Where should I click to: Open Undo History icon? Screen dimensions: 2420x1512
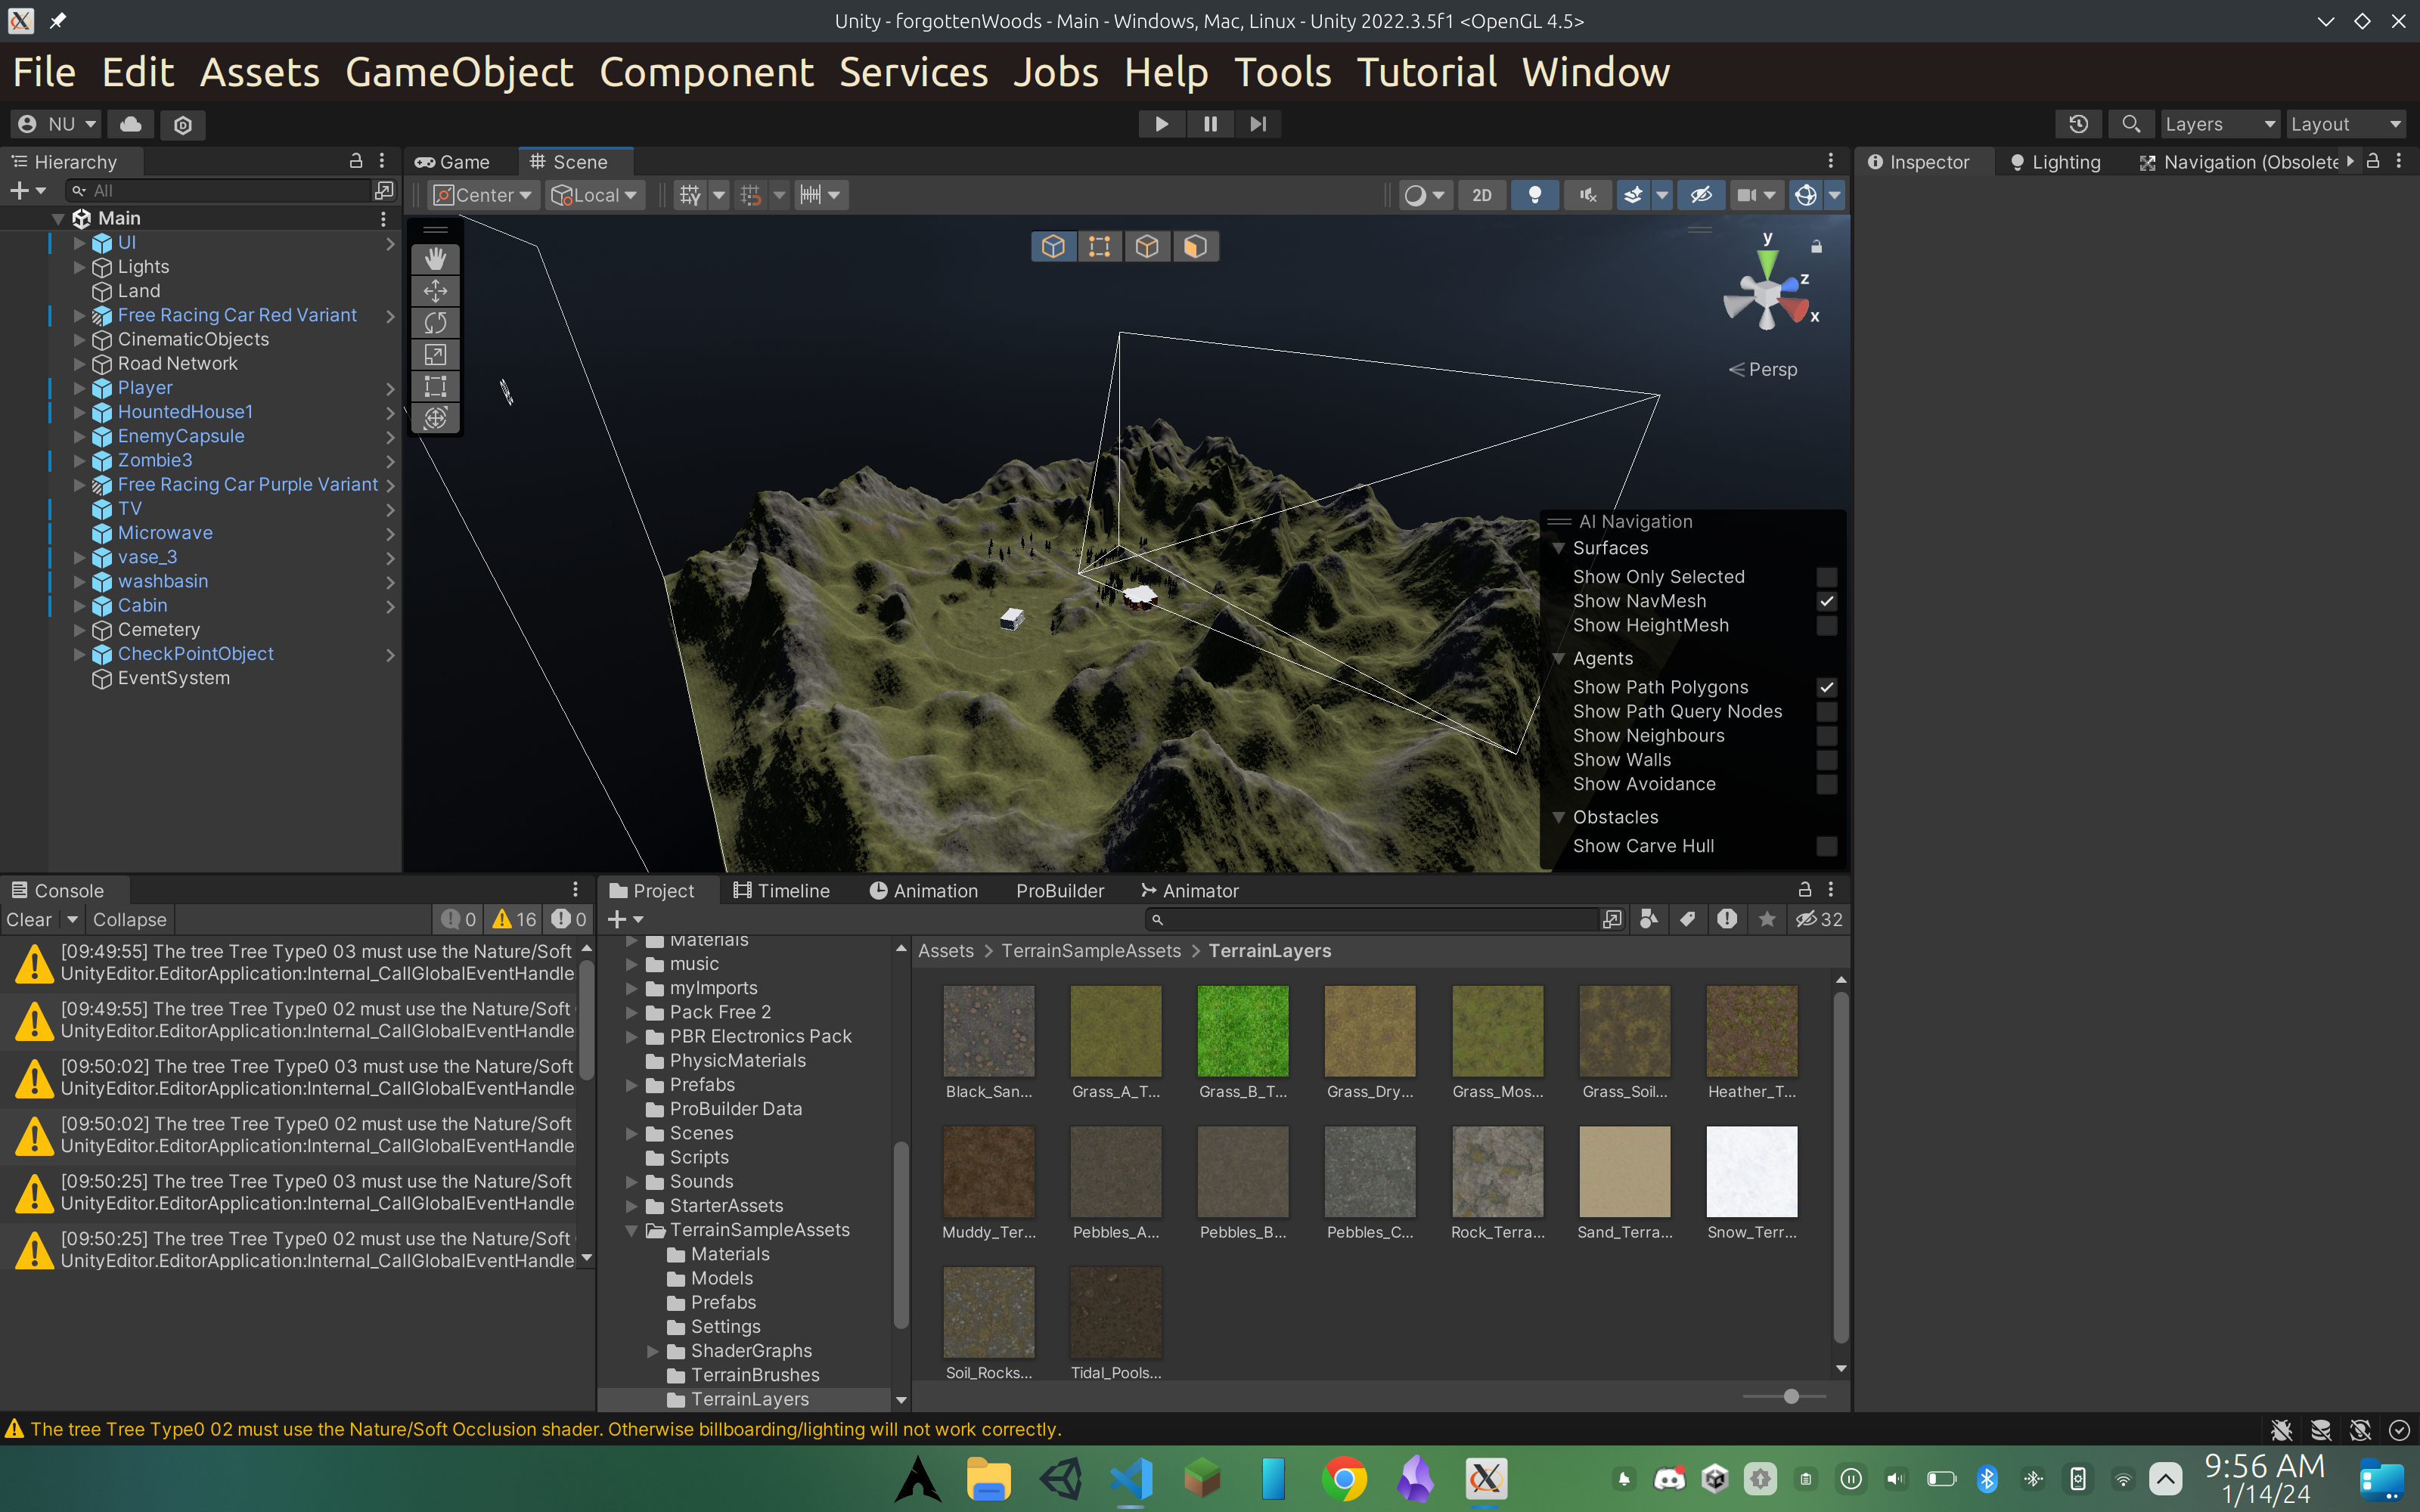(x=2078, y=124)
